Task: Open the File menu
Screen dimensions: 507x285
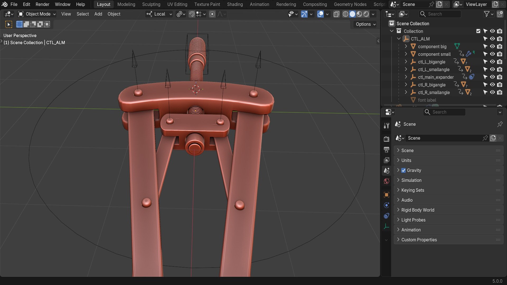Action: tap(14, 4)
